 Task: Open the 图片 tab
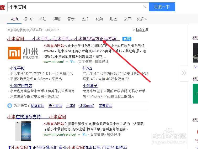tap(85, 19)
